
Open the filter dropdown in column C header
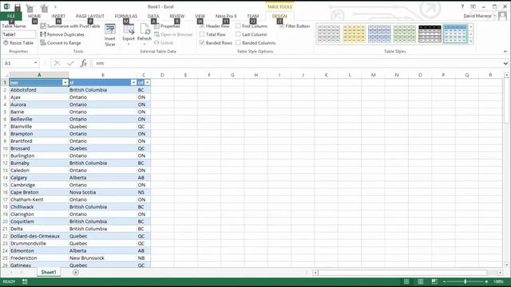click(x=147, y=83)
